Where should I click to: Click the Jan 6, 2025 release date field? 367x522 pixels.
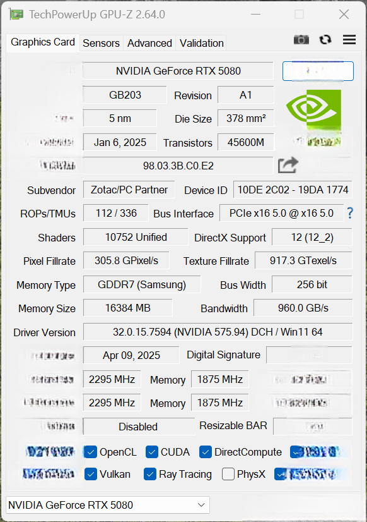[120, 142]
